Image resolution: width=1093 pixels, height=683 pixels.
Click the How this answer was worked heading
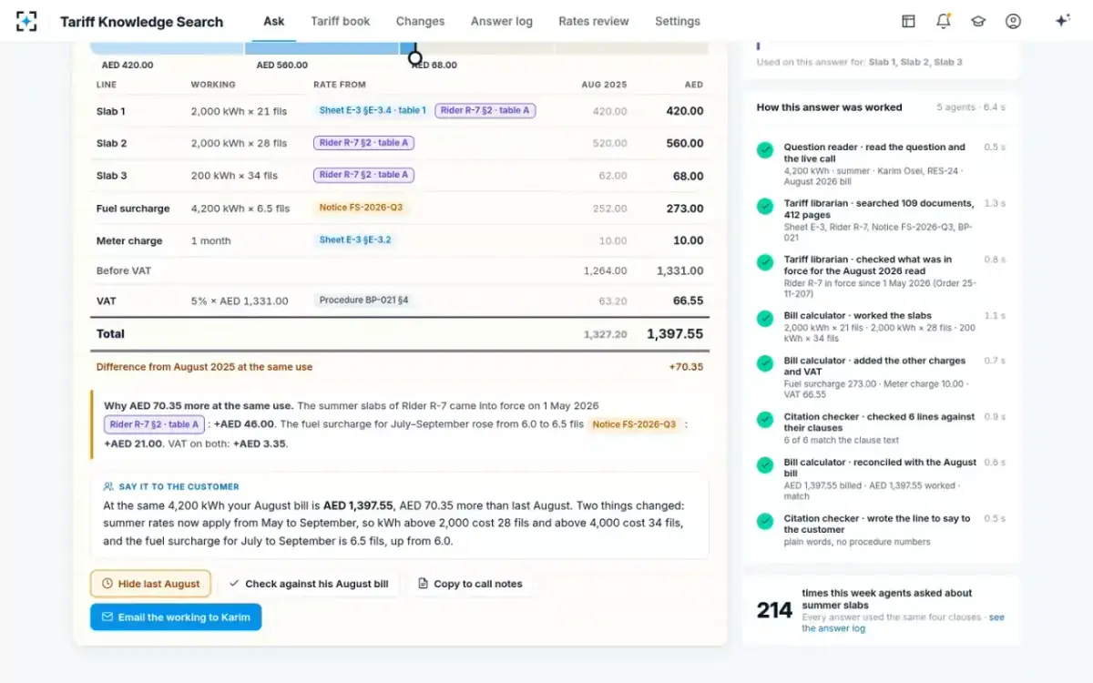[829, 107]
